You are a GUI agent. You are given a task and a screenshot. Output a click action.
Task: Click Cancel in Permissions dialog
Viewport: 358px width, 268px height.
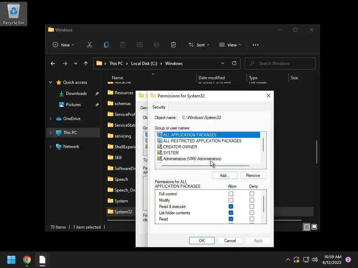(x=230, y=241)
